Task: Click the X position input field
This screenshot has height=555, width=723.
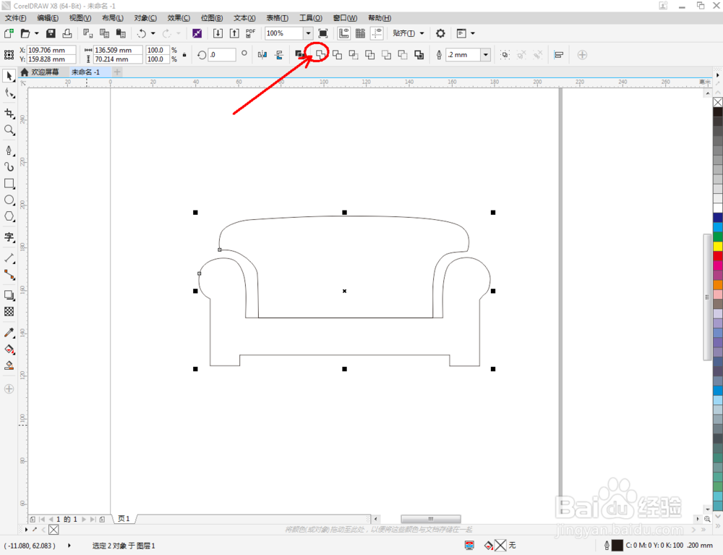Action: point(51,50)
